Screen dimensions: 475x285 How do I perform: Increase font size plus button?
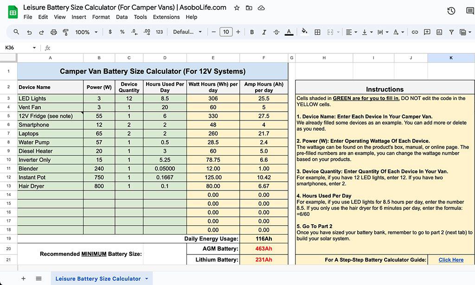[238, 32]
